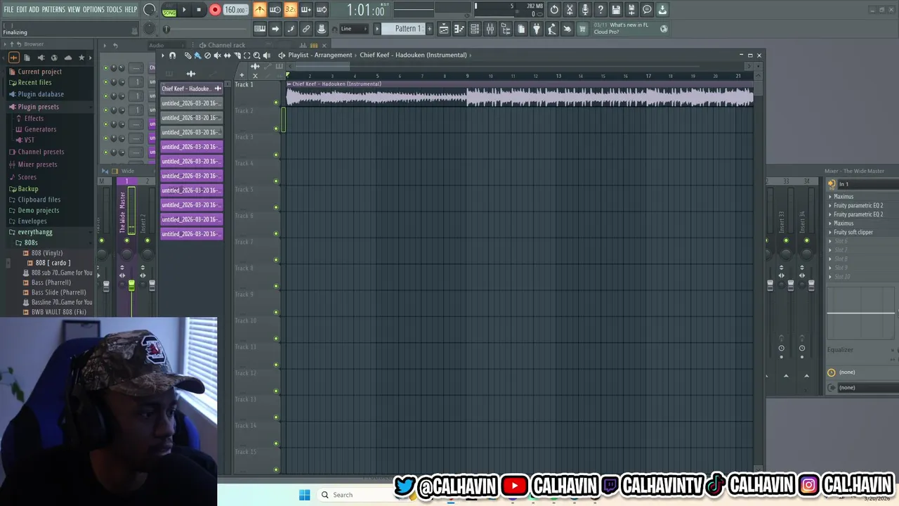The width and height of the screenshot is (899, 506).
Task: Open the EDIT menu
Action: click(x=22, y=10)
